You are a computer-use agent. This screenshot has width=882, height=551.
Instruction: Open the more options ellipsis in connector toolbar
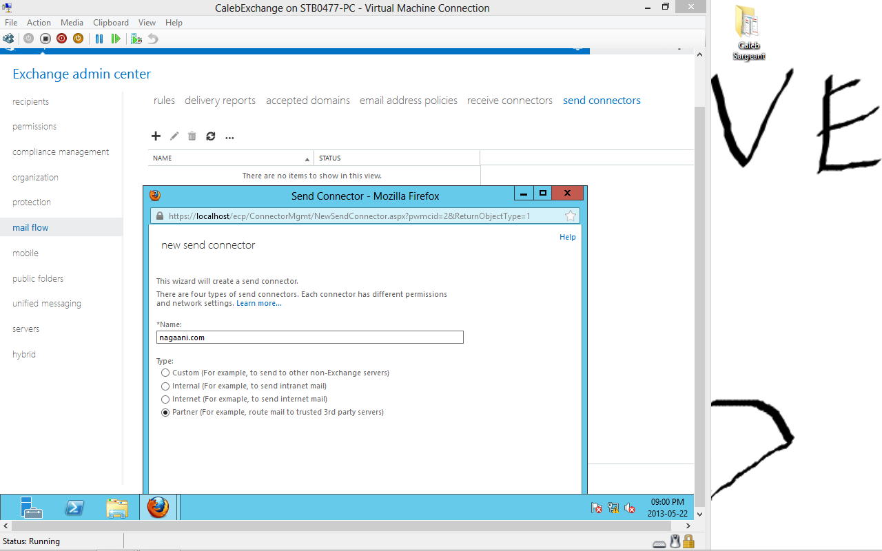click(229, 138)
